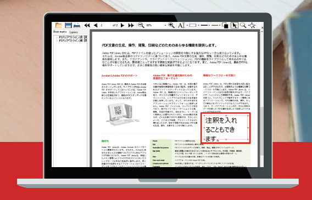Open a file with the folder icon
The width and height of the screenshot is (312, 200).
(x=59, y=25)
